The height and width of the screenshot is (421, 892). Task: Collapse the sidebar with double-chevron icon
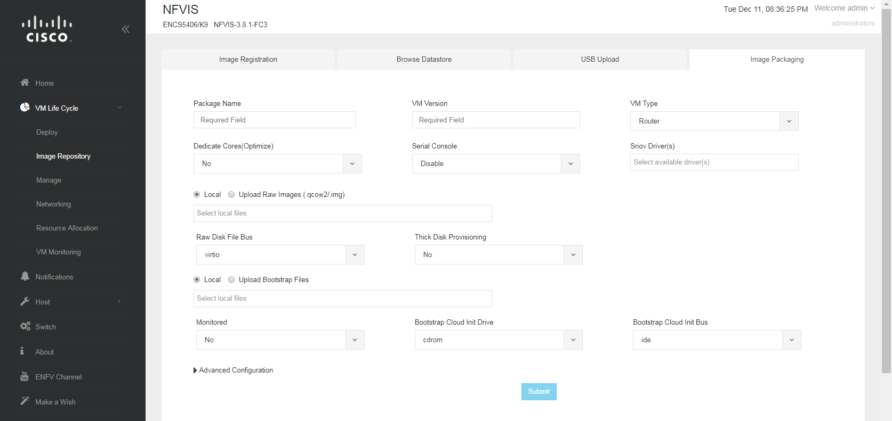[x=126, y=29]
